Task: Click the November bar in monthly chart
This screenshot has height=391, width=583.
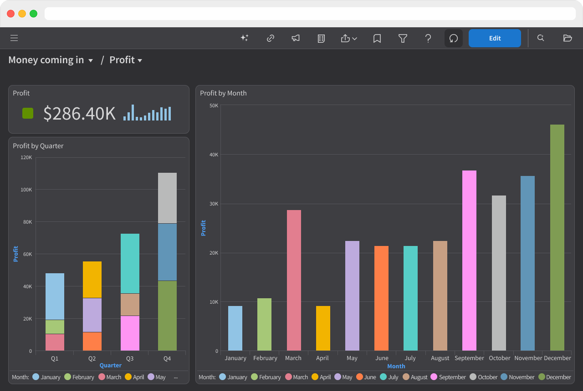Action: tap(527, 263)
